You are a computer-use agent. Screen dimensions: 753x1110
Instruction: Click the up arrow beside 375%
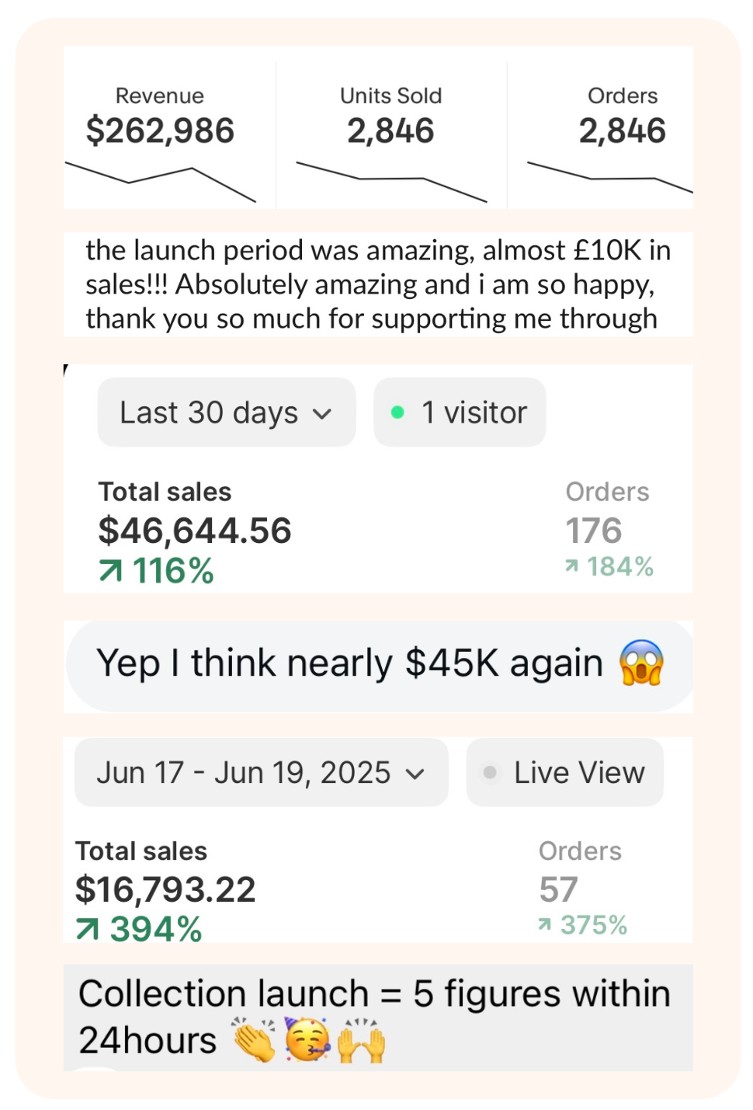coord(545,924)
